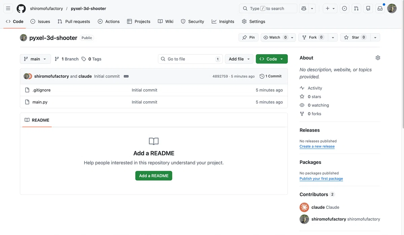Image resolution: width=404 pixels, height=235 pixels.
Task: Click the green Add a README button
Action: pyautogui.click(x=154, y=175)
